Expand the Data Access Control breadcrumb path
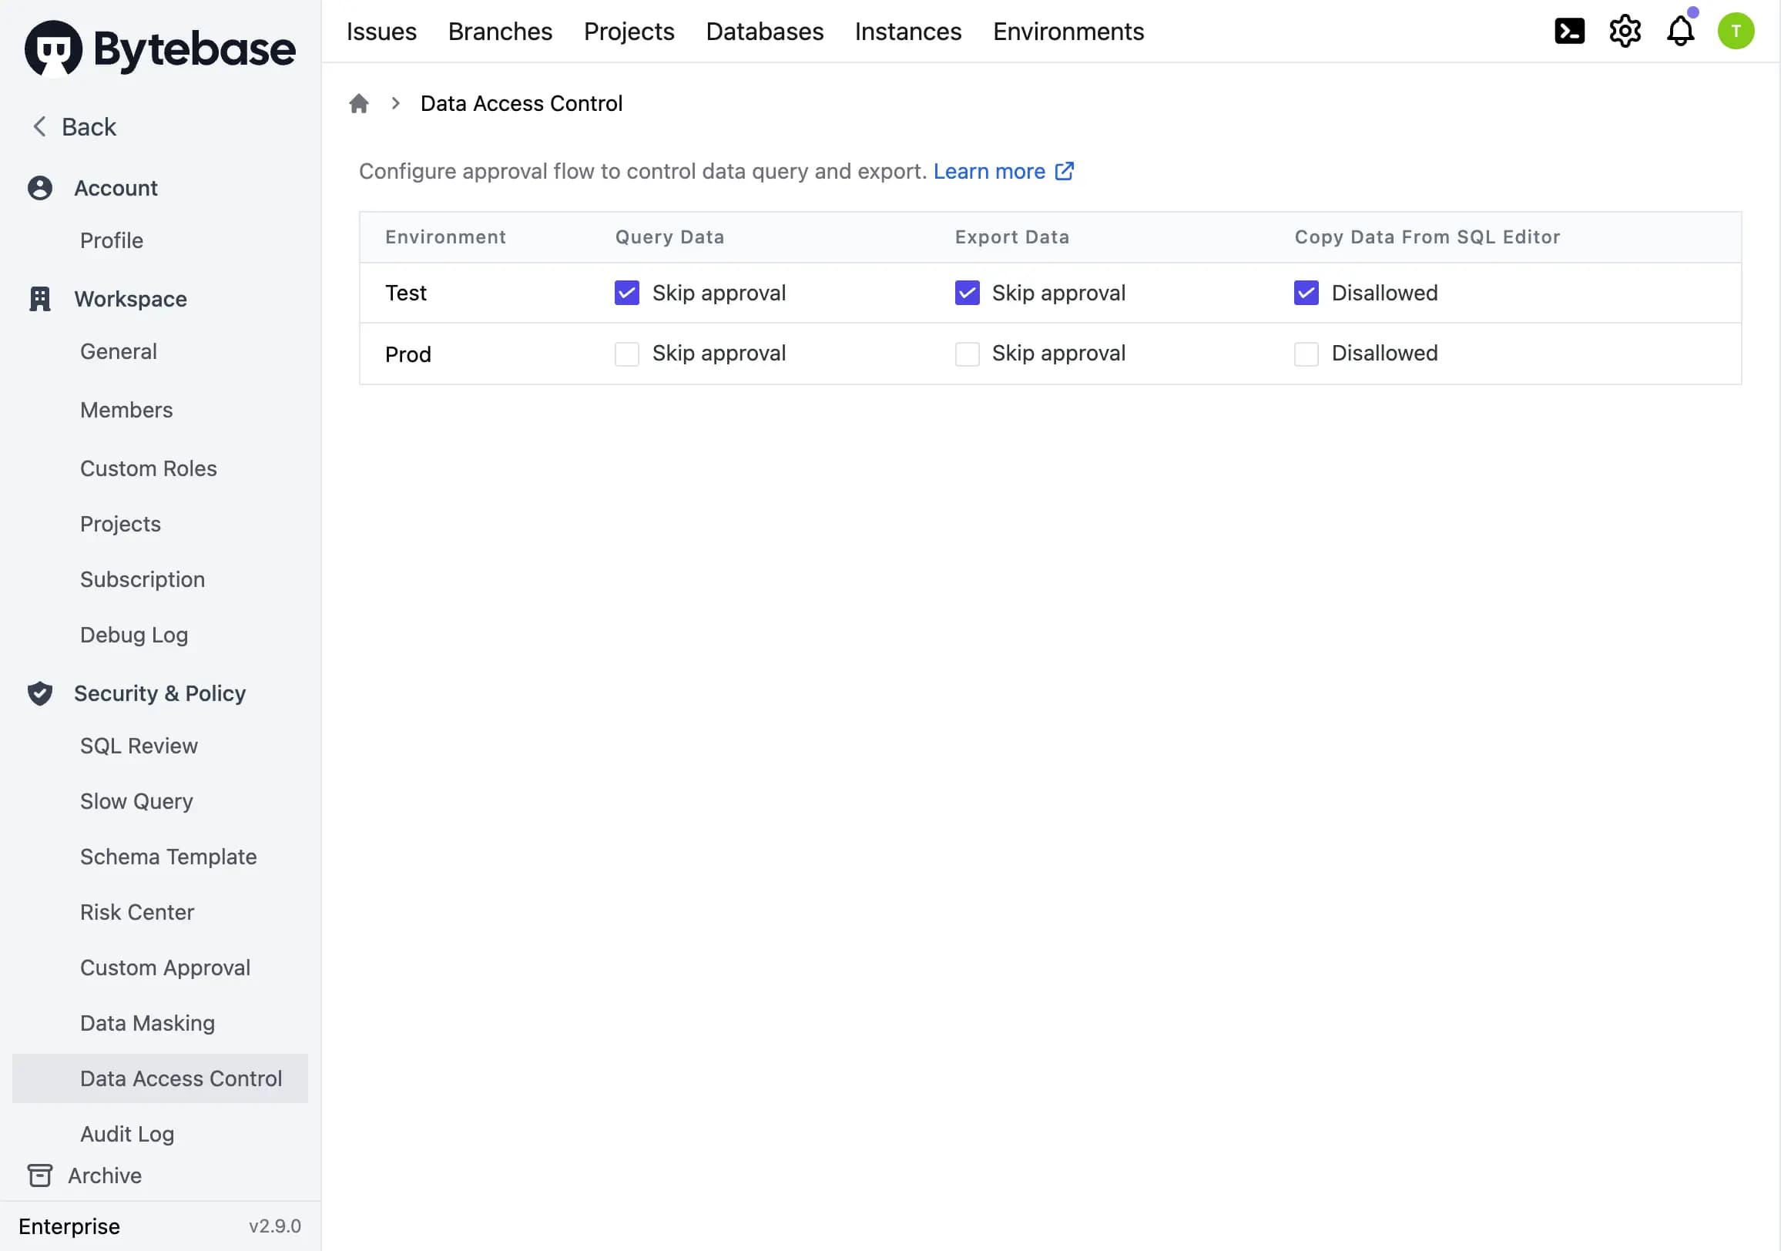 pyautogui.click(x=395, y=103)
